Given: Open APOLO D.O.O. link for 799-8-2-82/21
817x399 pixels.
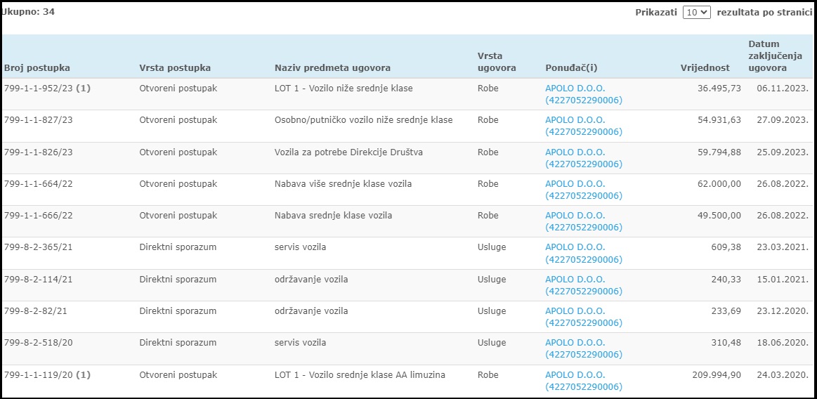Looking at the screenshot, I should 584,318.
